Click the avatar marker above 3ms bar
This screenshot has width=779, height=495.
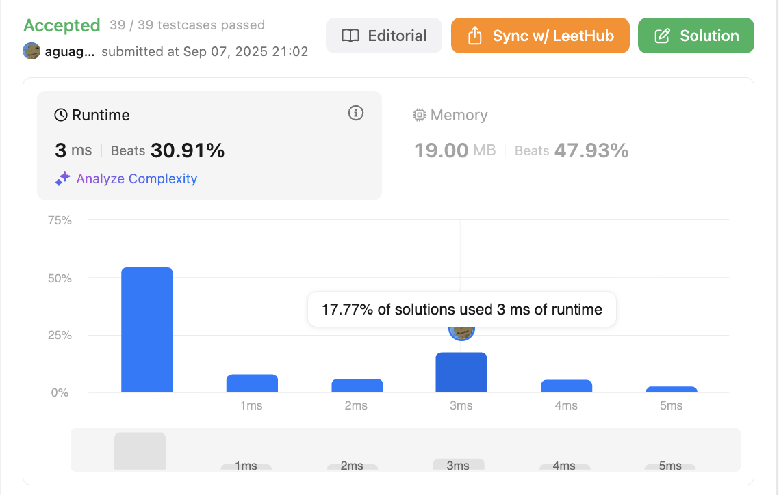point(461,333)
